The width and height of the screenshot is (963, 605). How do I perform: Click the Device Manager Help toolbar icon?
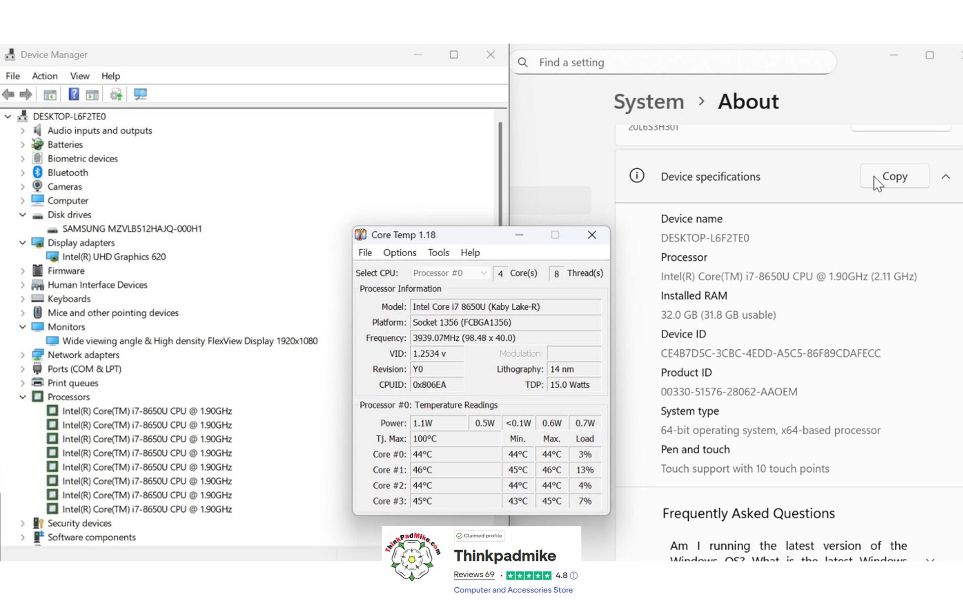tap(73, 94)
